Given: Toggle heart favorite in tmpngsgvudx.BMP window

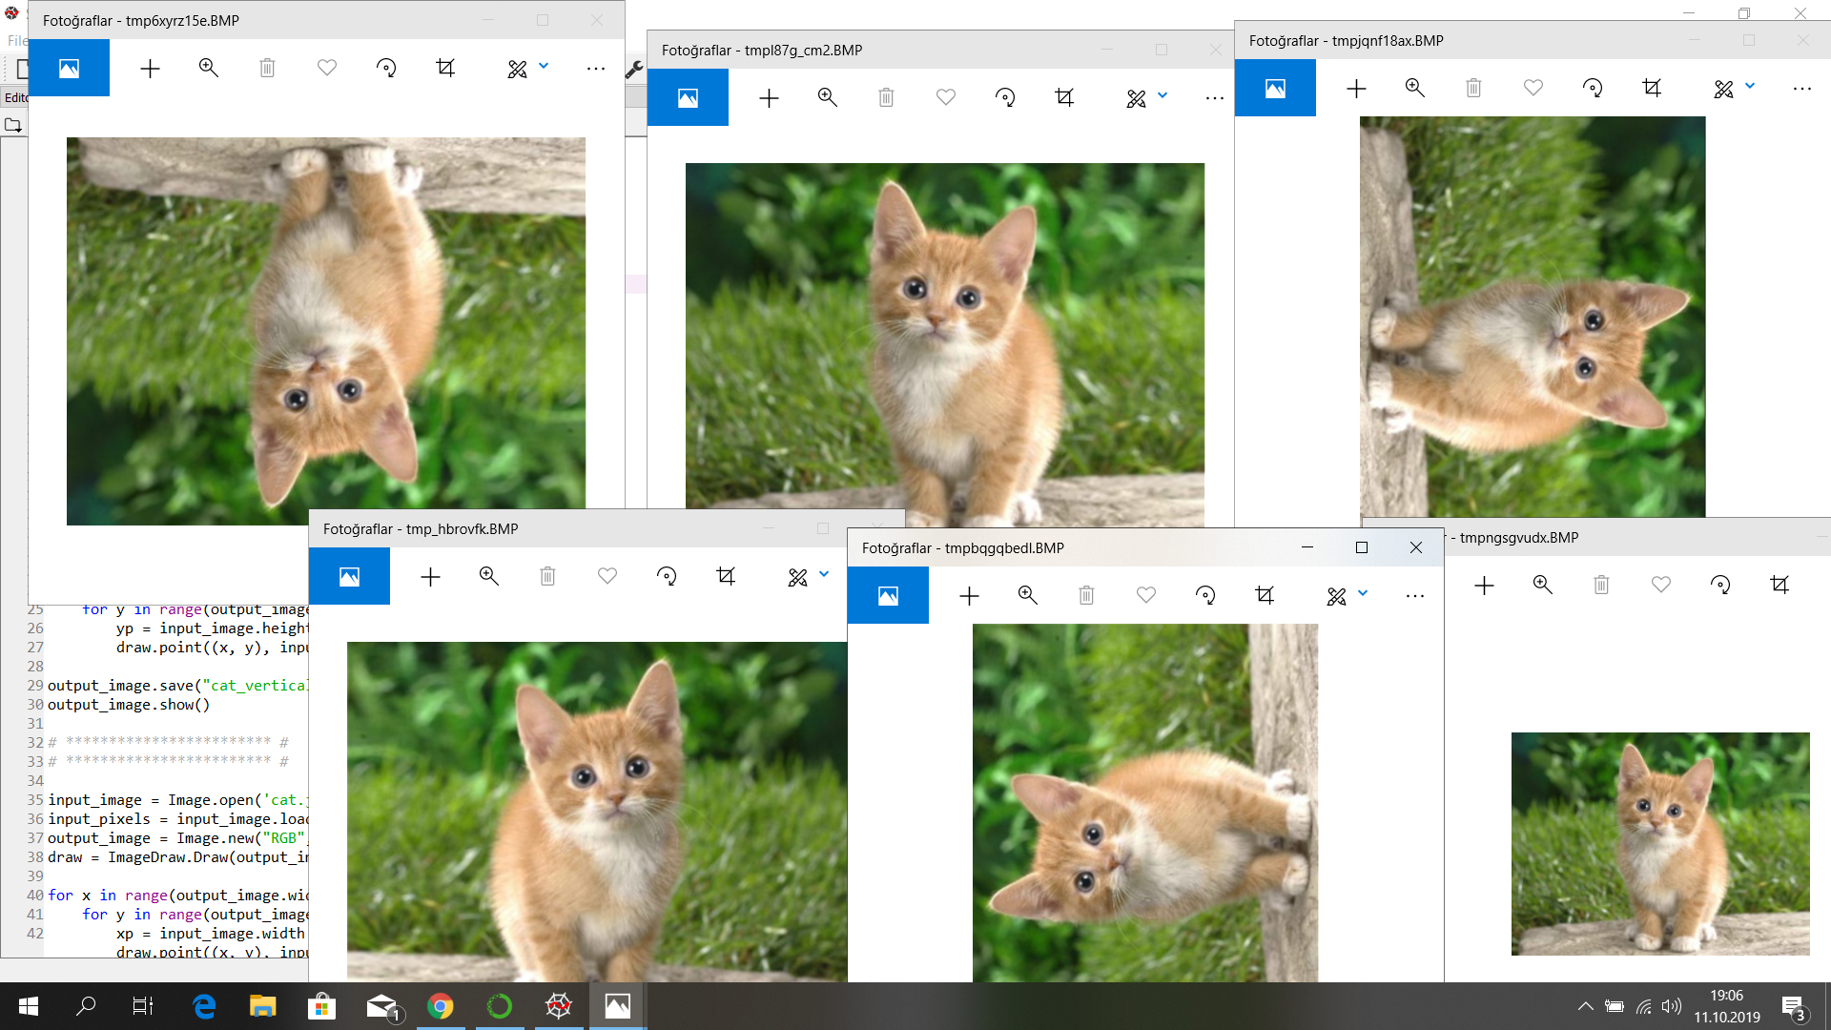Looking at the screenshot, I should 1661,585.
